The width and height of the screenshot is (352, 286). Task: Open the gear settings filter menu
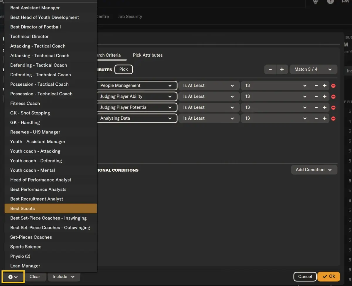point(13,277)
